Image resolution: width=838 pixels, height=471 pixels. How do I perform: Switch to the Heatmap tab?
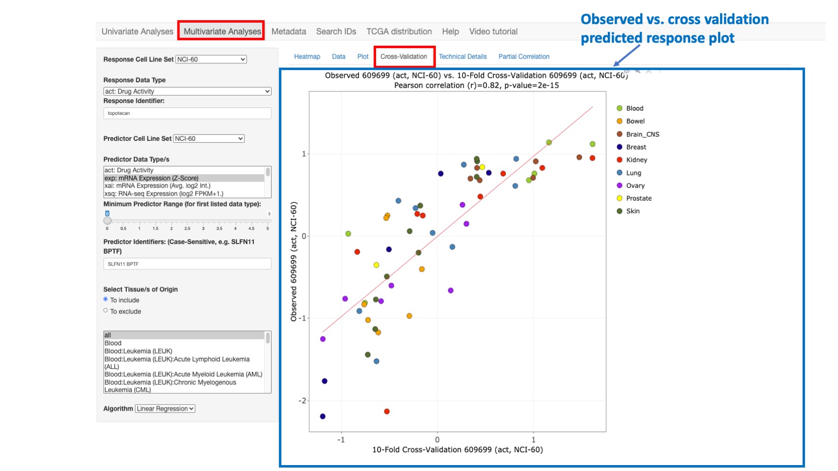pos(307,56)
